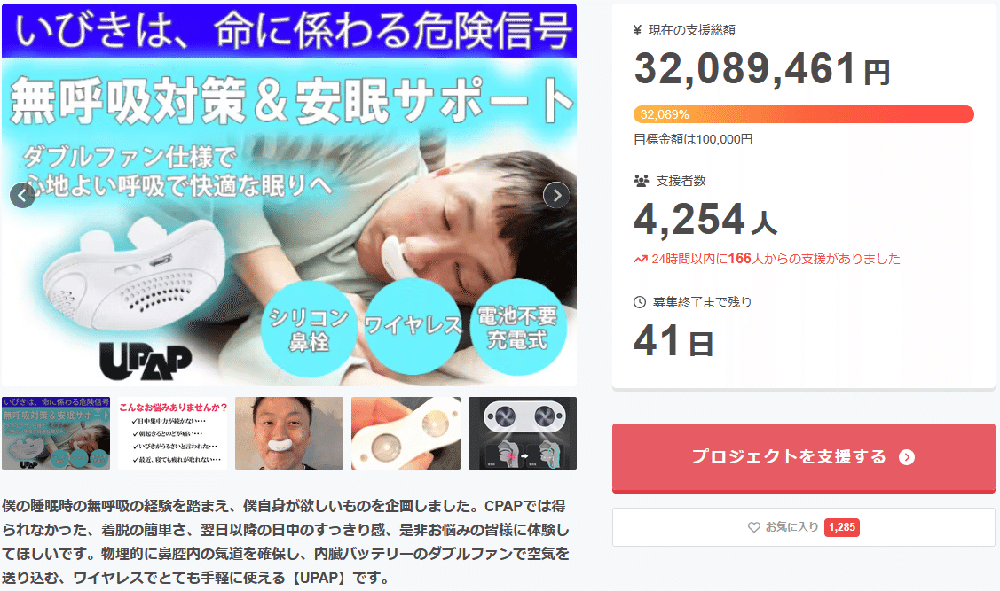
Task: Click the arrow icon in support button
Action: point(907,457)
